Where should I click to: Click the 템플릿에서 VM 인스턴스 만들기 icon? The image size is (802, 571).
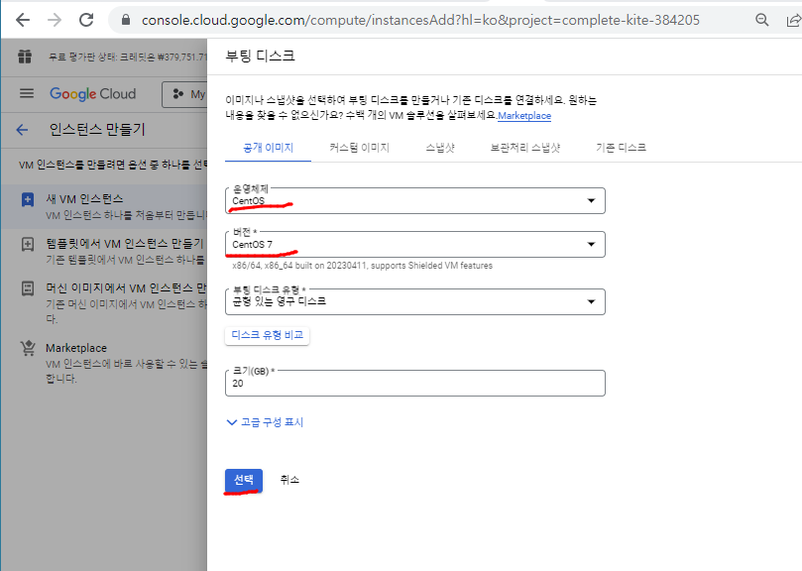click(x=28, y=244)
